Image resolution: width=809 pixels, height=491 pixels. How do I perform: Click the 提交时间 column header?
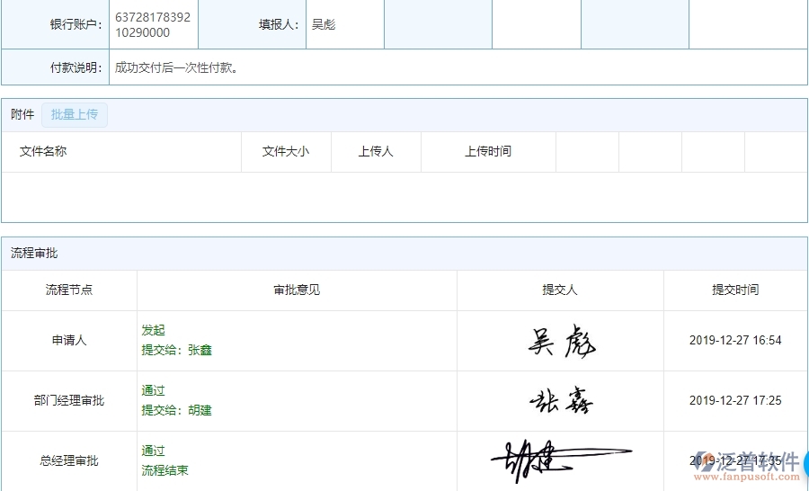pos(735,290)
